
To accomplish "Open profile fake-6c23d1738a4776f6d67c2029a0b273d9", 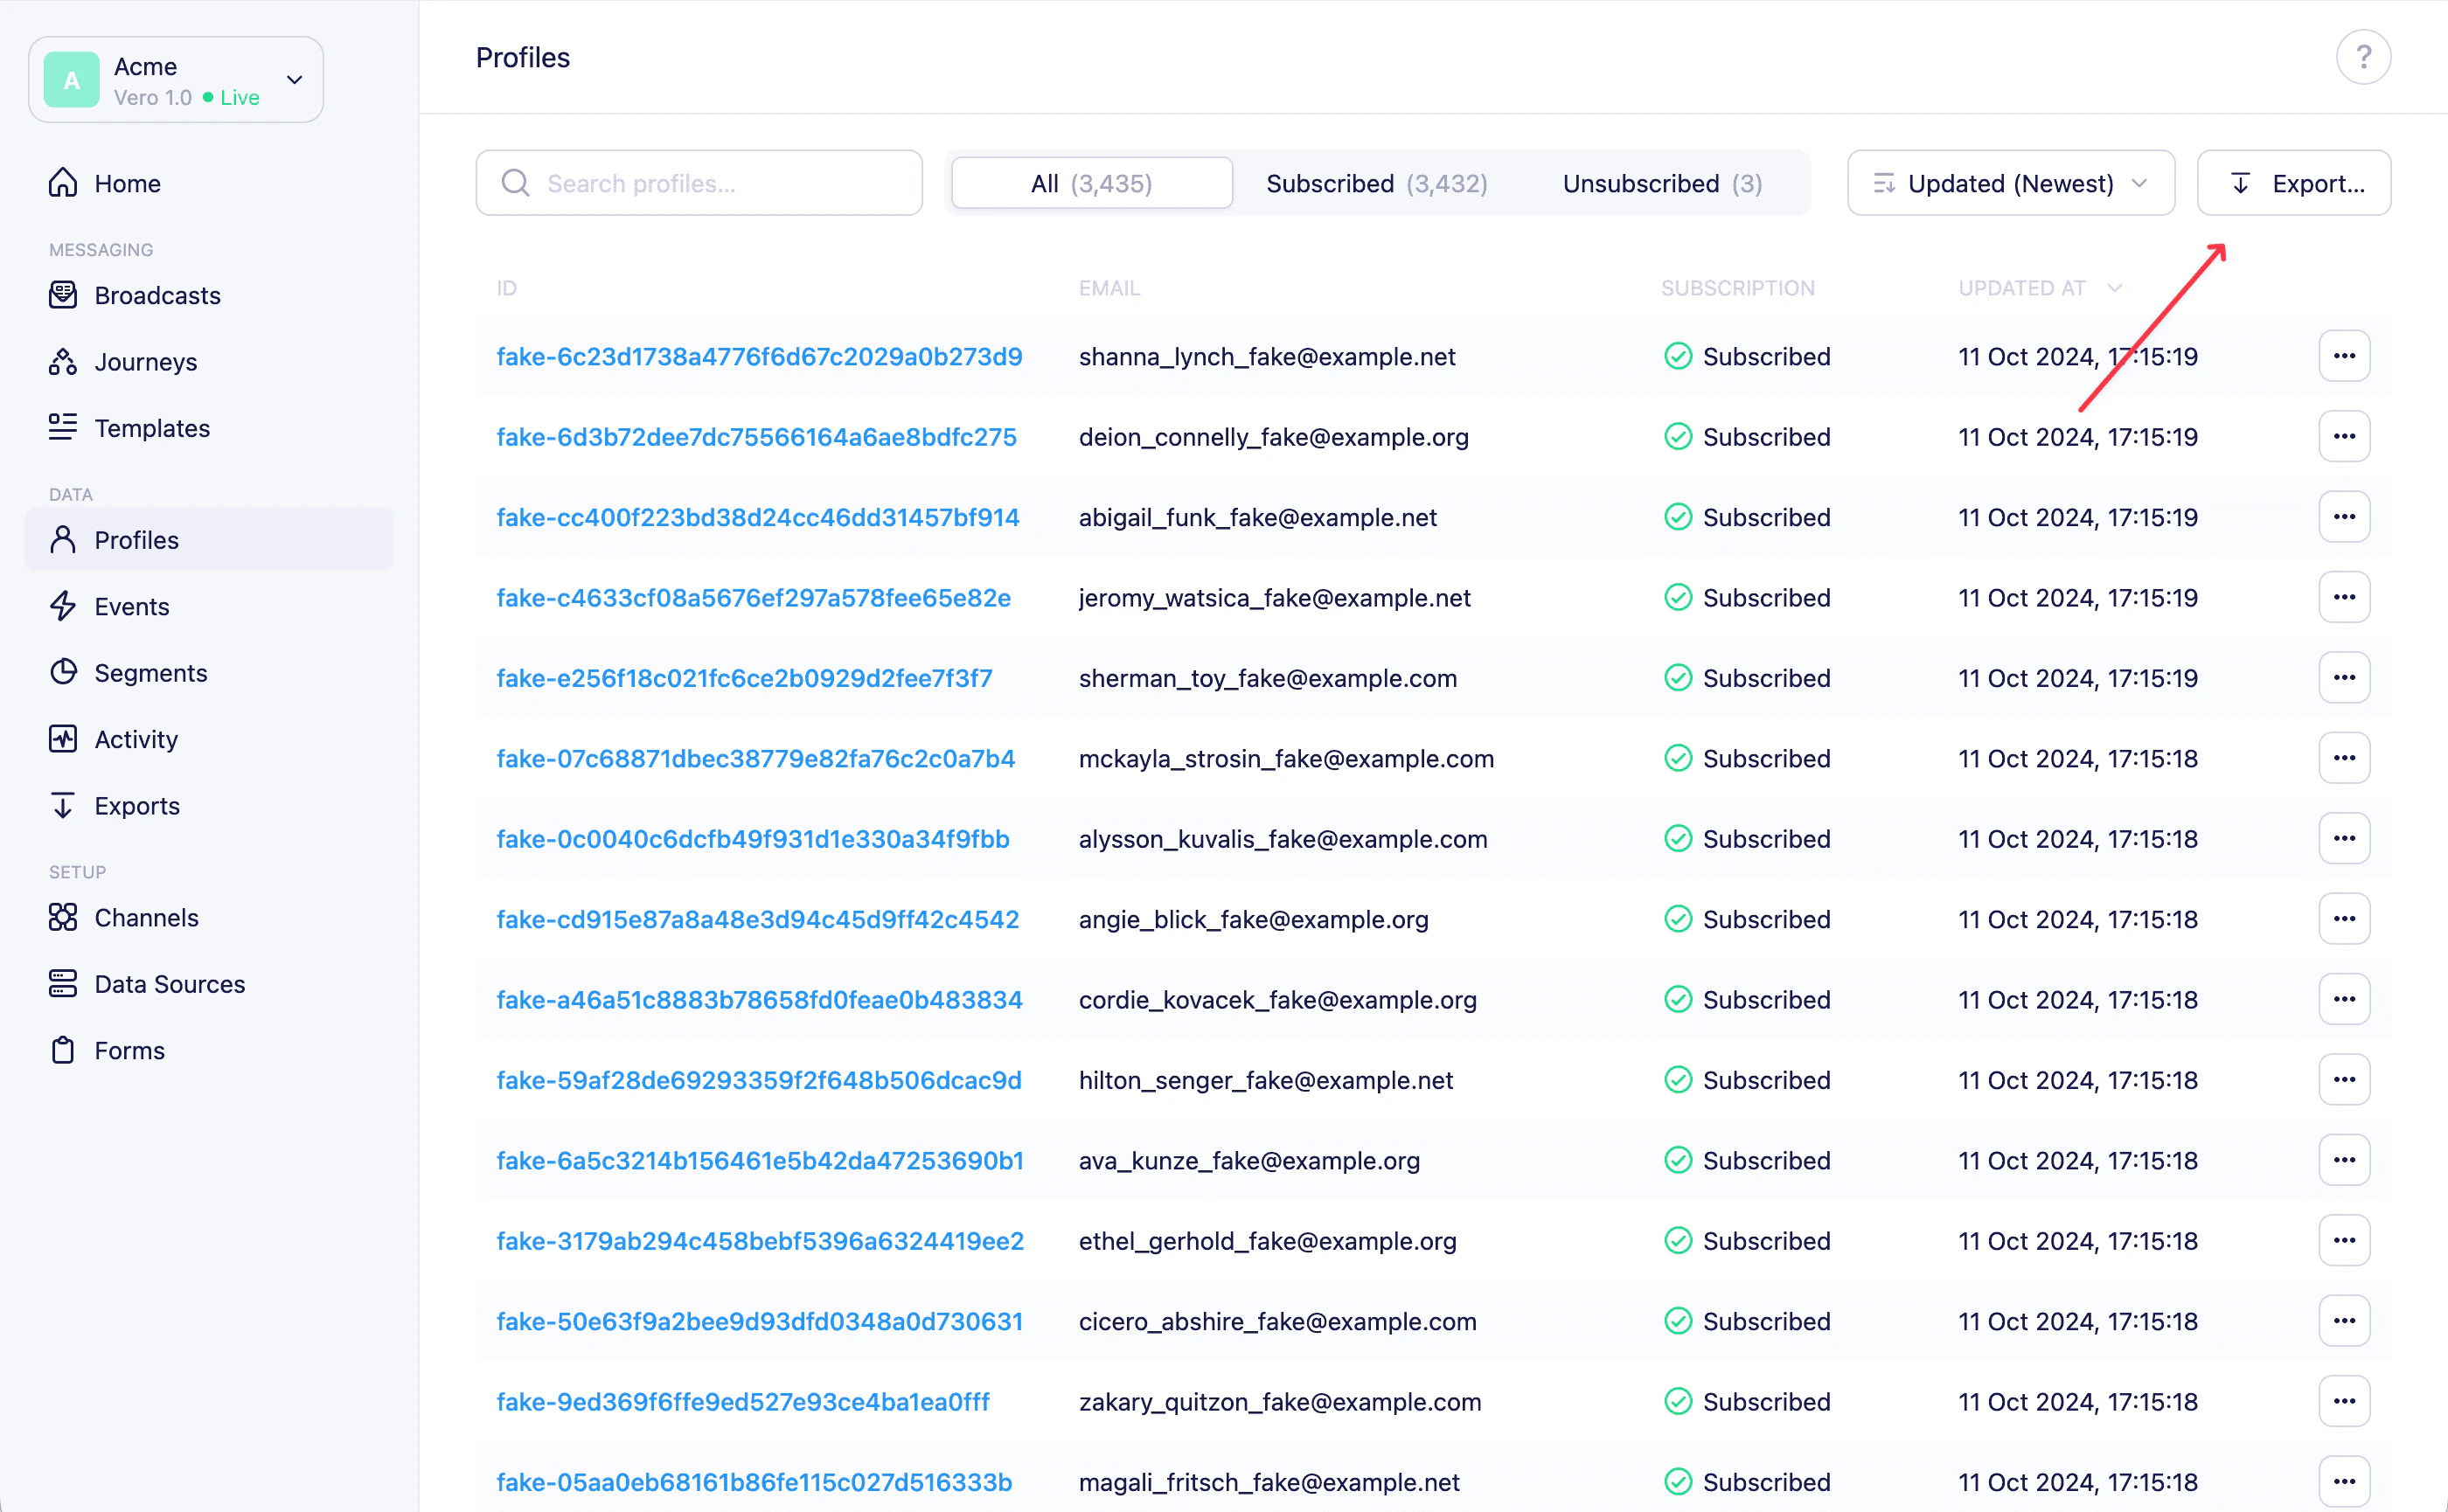I will click(759, 356).
